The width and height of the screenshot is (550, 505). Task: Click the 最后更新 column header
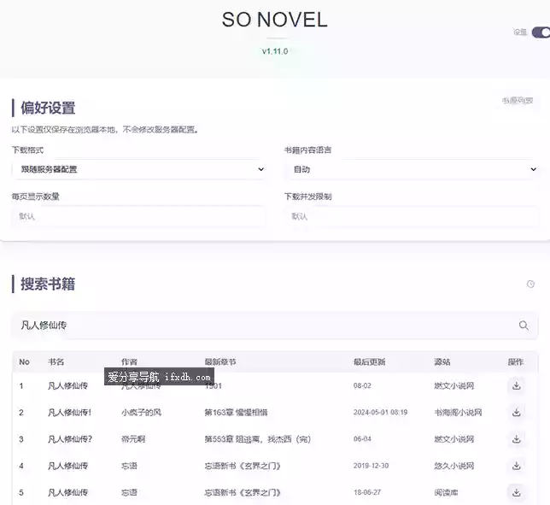point(369,361)
